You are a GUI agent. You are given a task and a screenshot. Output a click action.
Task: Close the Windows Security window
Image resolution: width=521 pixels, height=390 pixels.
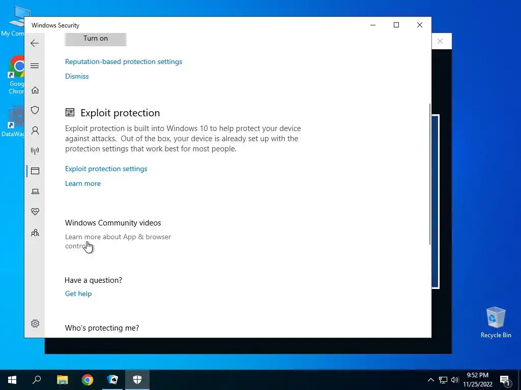click(x=420, y=25)
